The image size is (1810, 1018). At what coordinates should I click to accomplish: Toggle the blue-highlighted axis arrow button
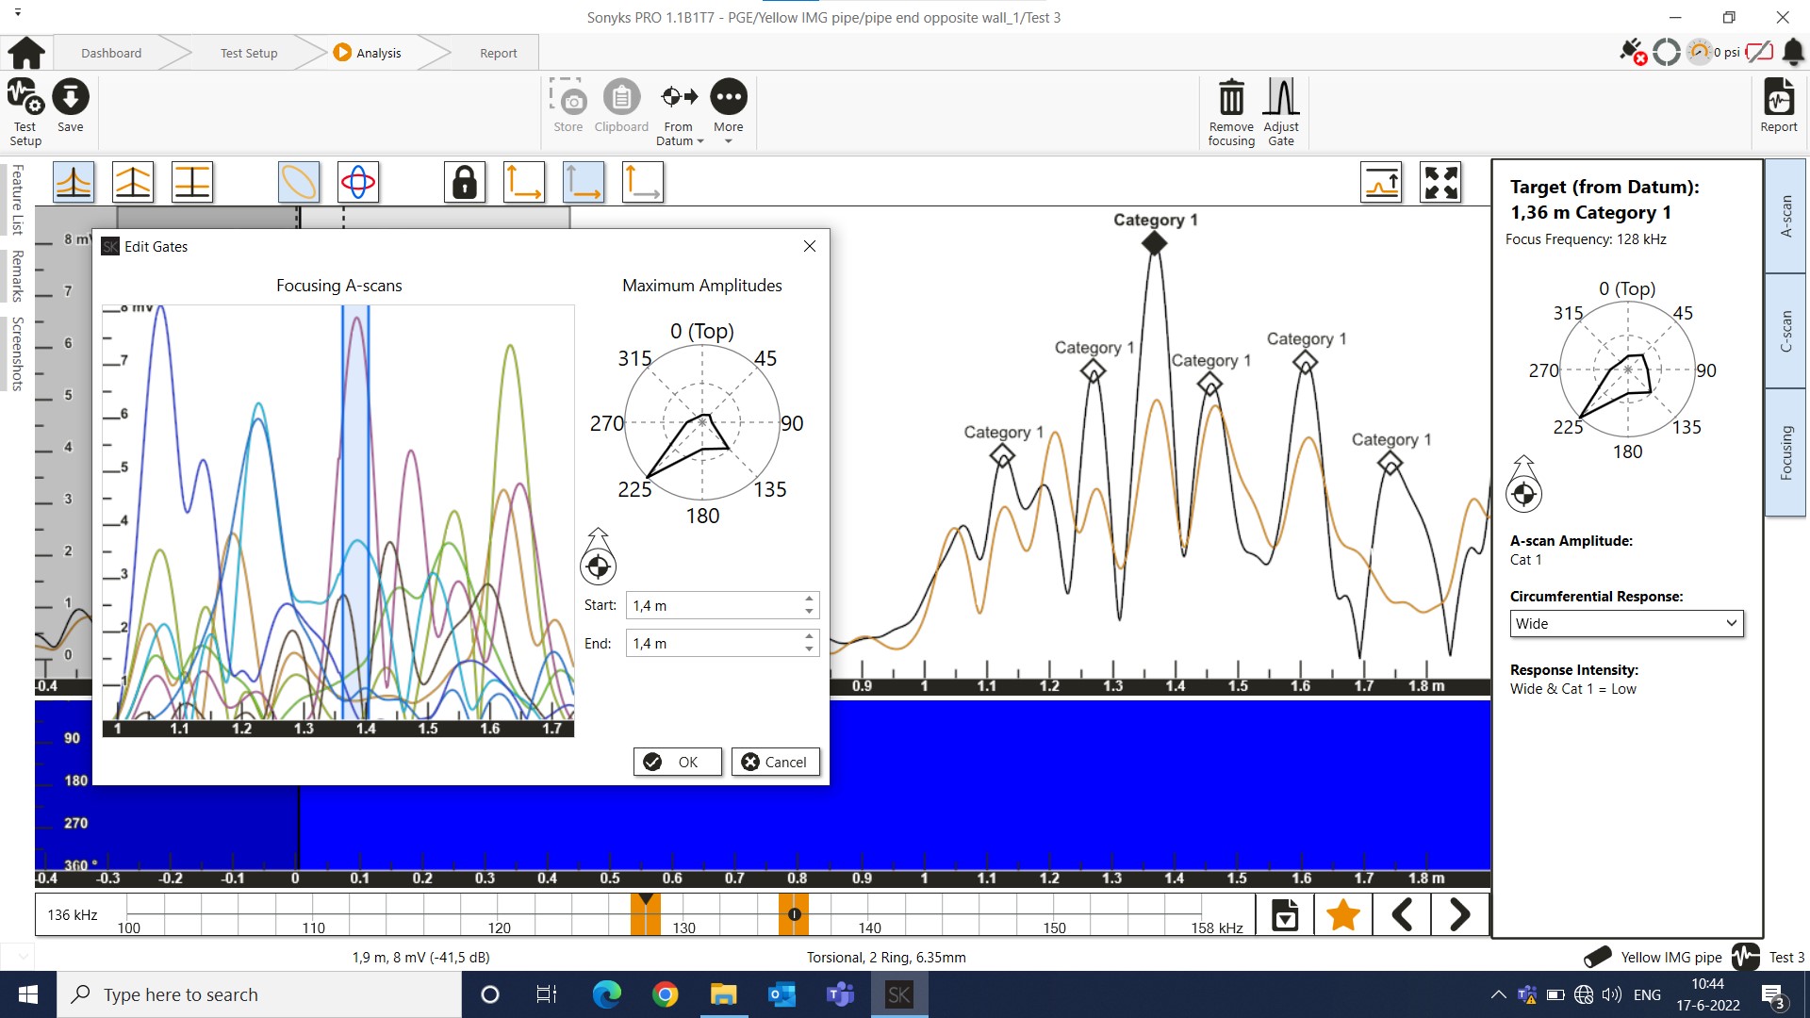[583, 182]
